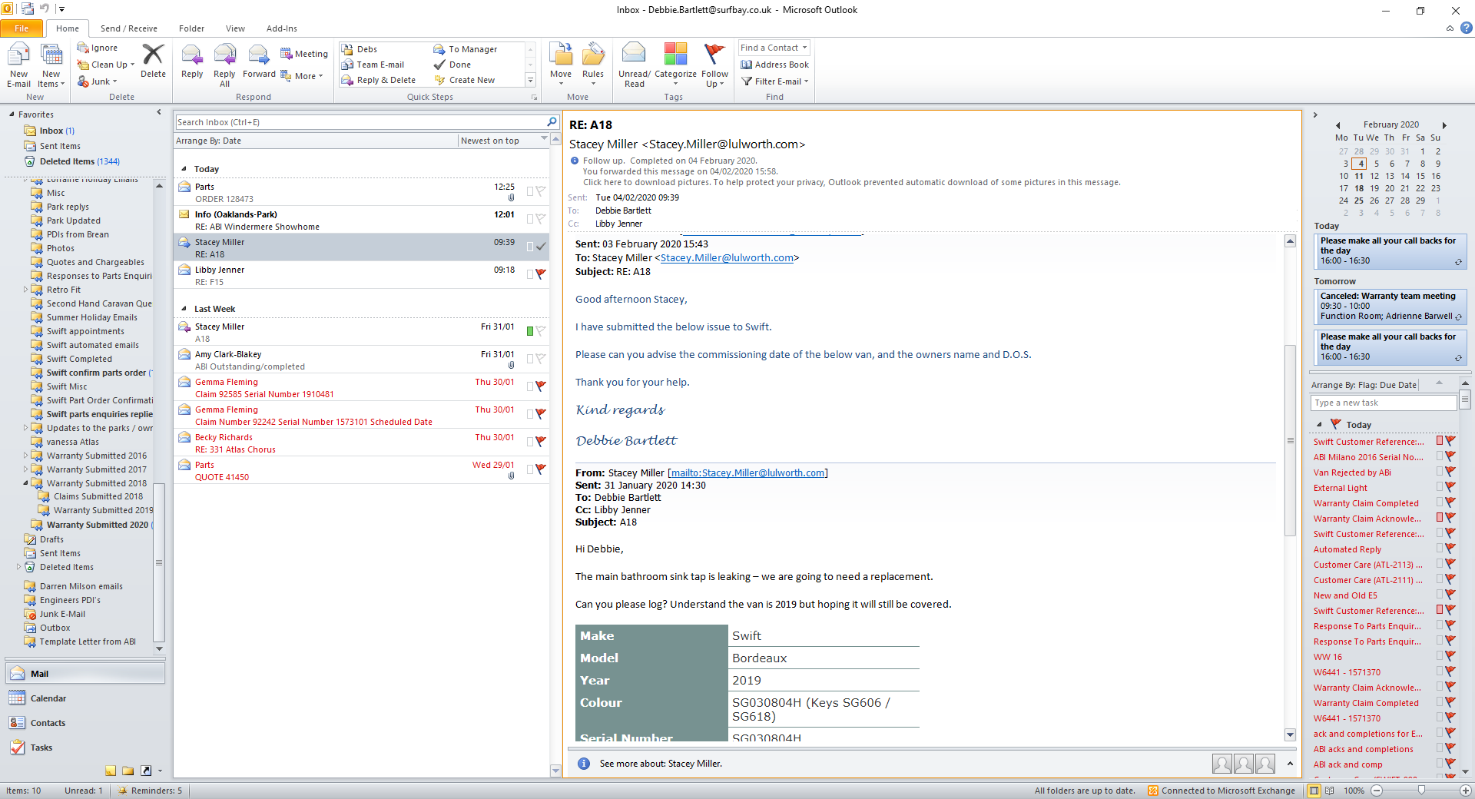The width and height of the screenshot is (1475, 799).
Task: Open the Follow Up flag menu
Action: click(714, 65)
